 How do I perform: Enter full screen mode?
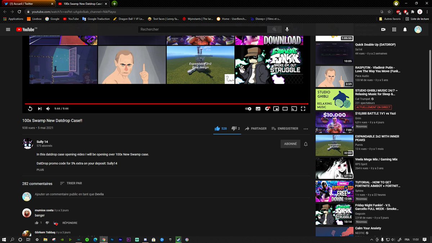[303, 108]
